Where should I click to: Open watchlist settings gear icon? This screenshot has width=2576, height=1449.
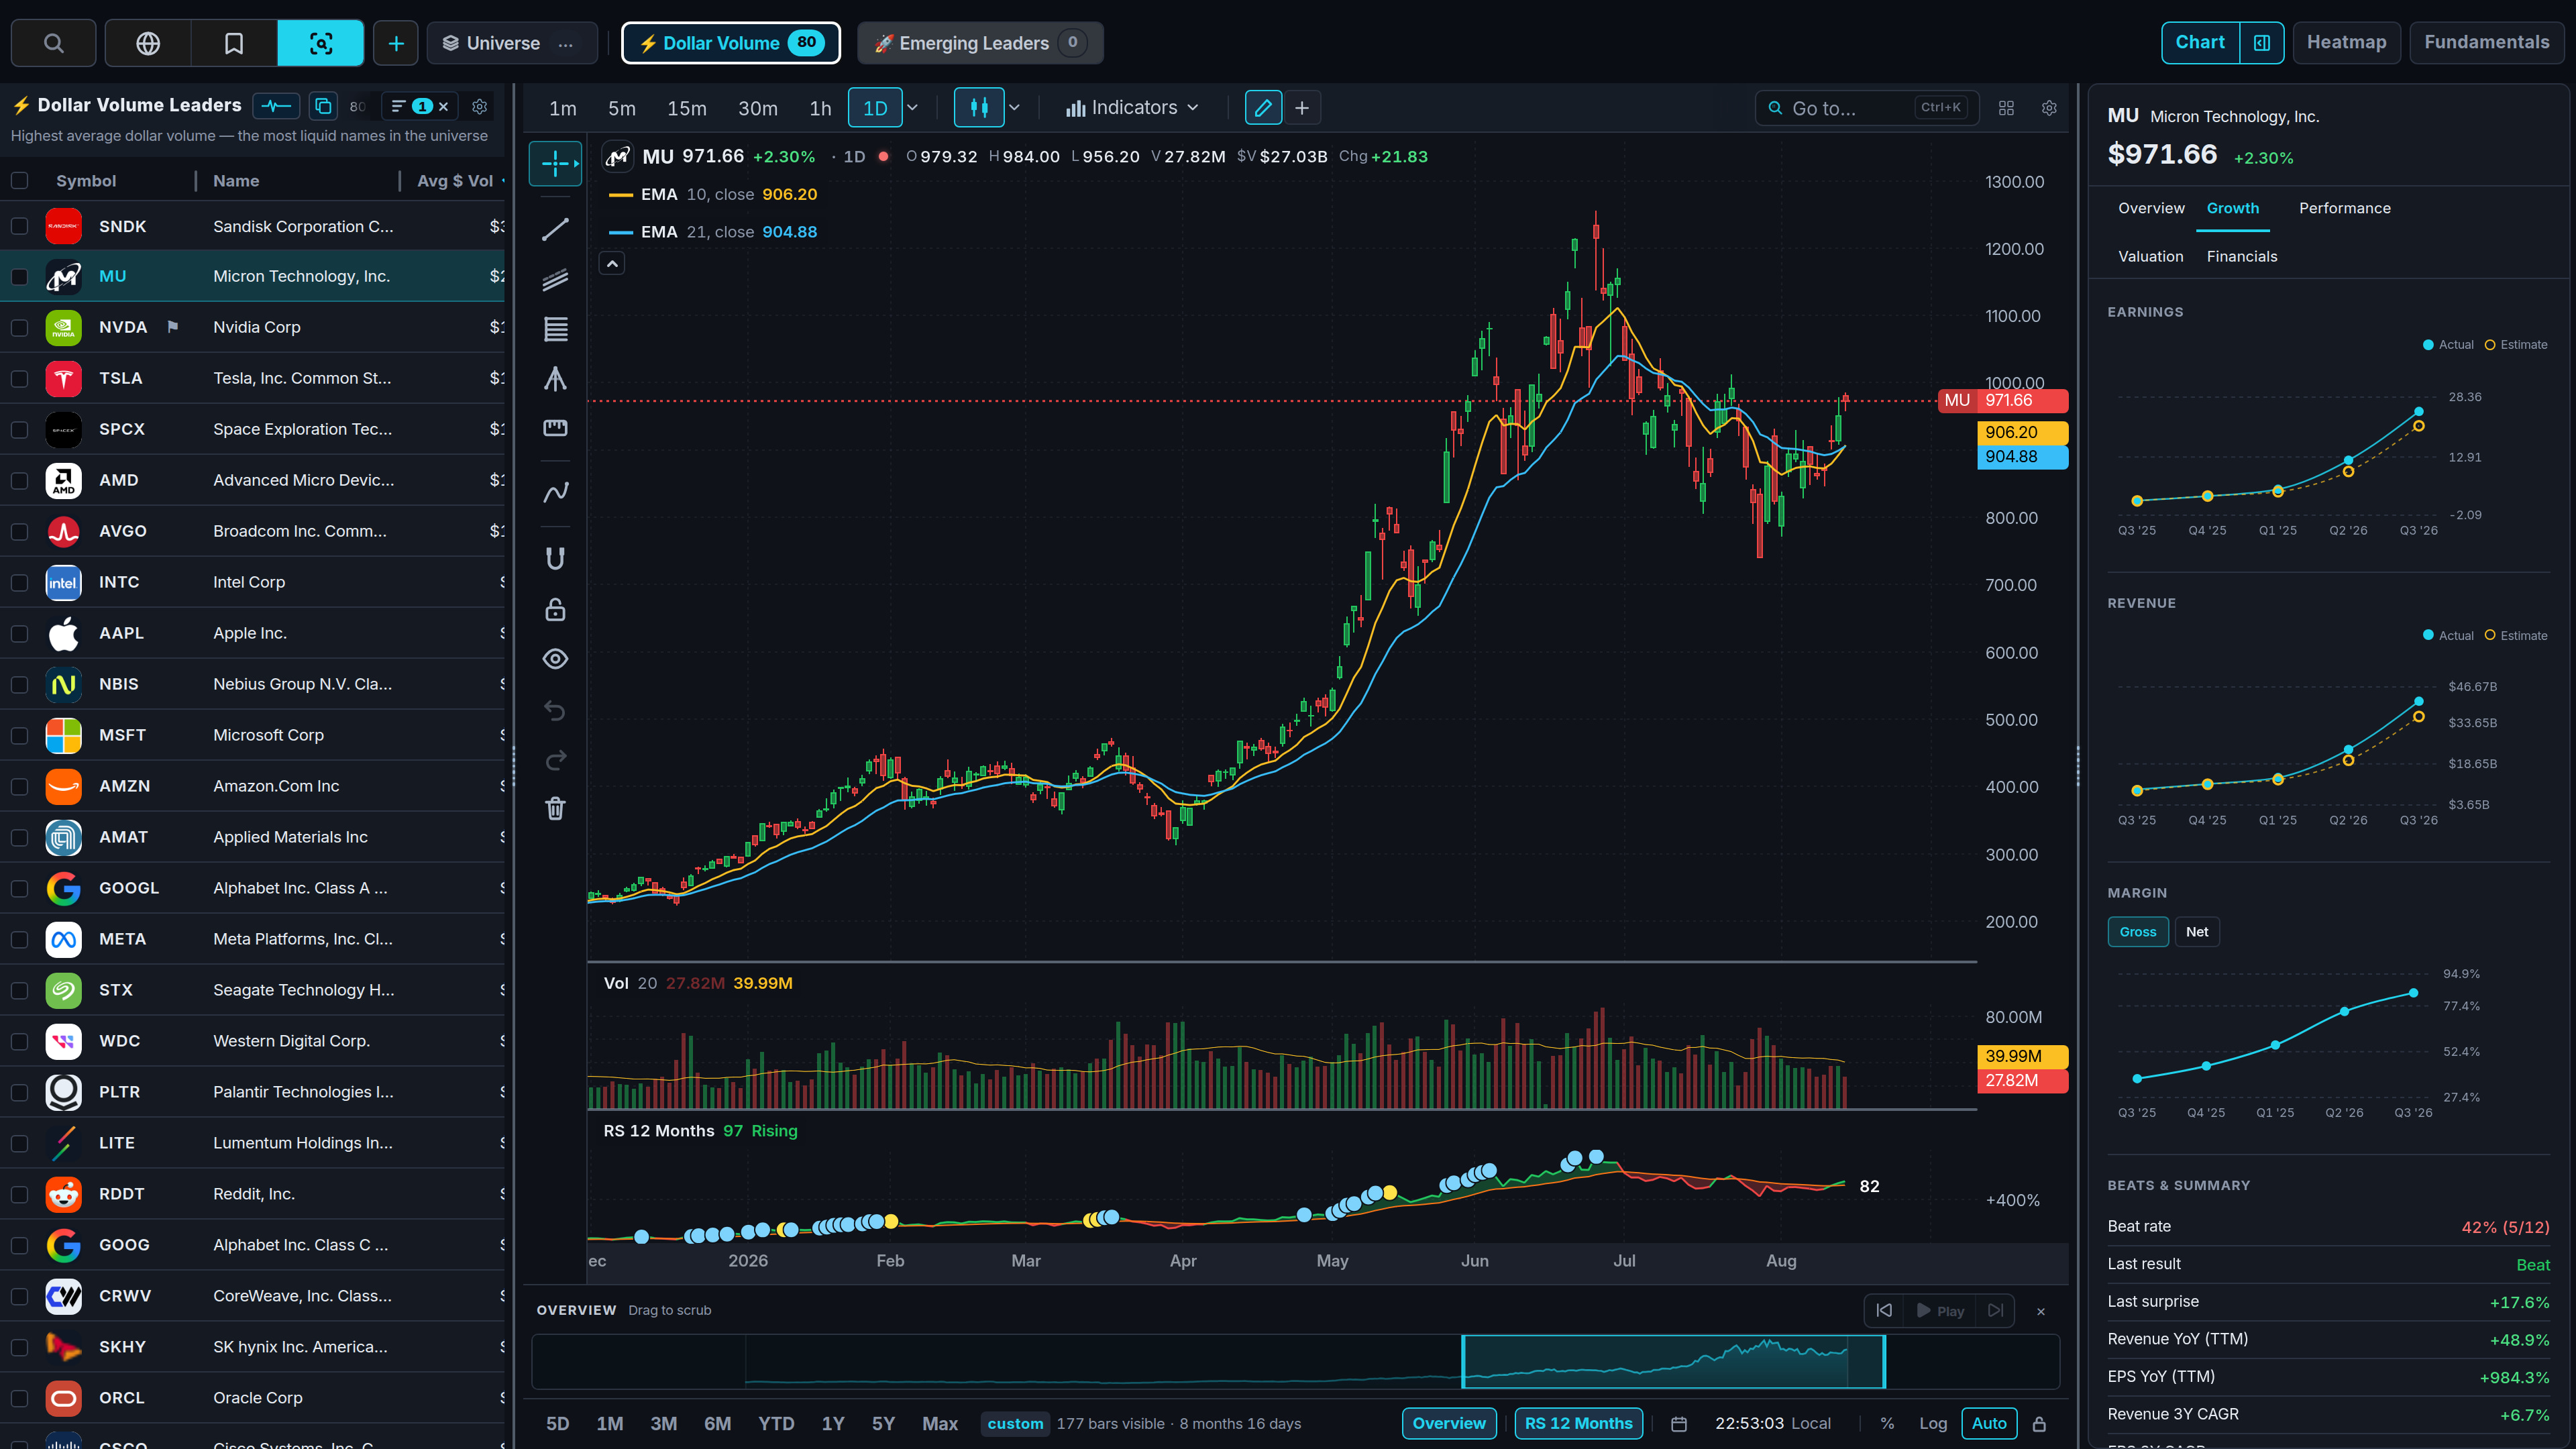pos(479,106)
